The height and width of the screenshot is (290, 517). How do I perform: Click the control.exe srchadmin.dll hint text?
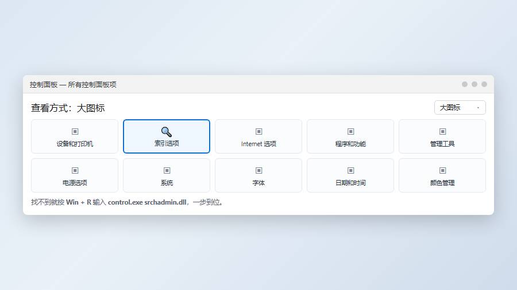point(147,202)
